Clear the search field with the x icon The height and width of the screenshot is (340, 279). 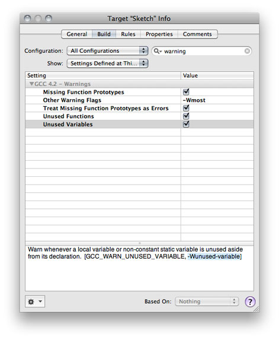[247, 51]
